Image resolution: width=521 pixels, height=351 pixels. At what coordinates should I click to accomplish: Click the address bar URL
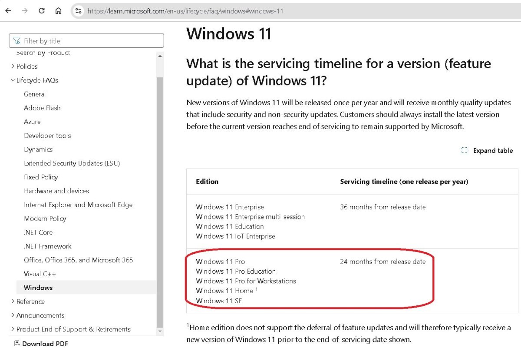(185, 11)
